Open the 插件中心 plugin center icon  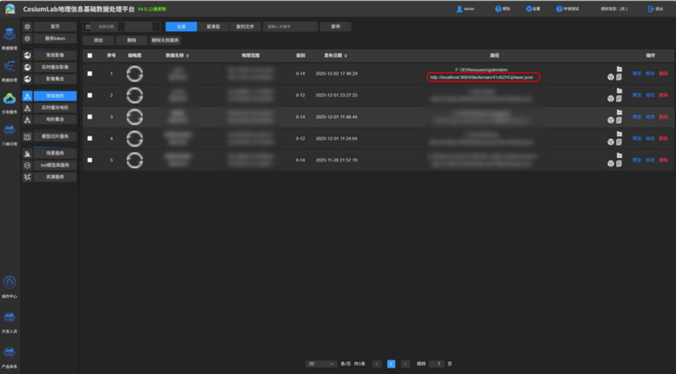(10, 283)
